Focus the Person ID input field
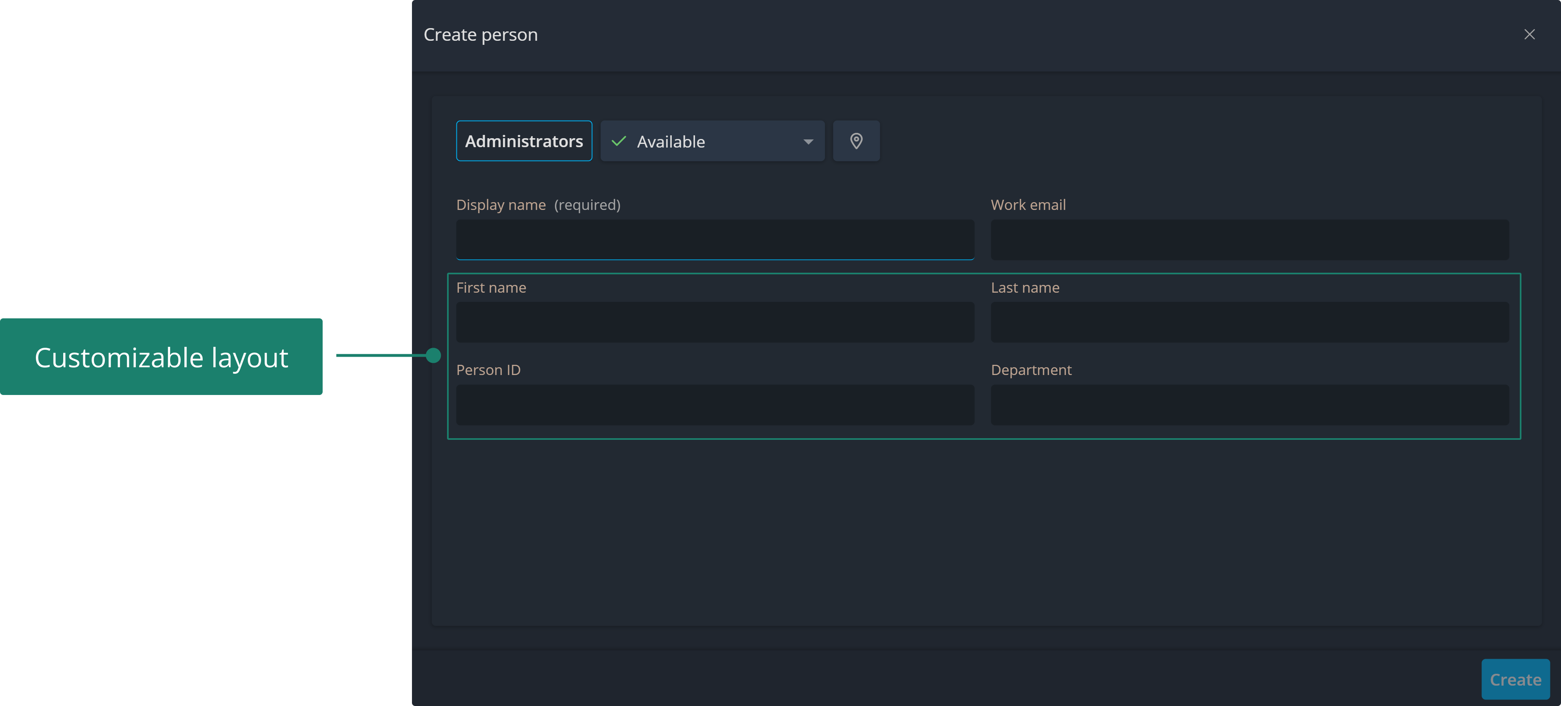This screenshot has width=1561, height=706. 715,404
